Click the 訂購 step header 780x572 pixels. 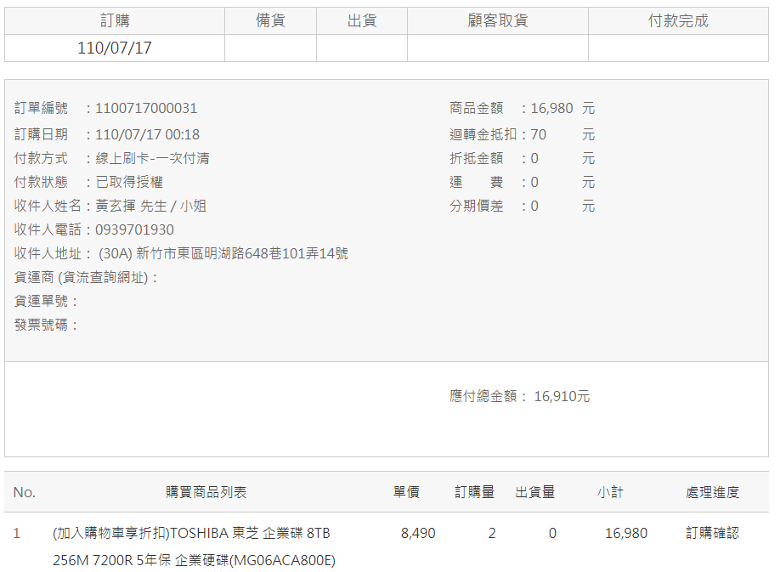pos(115,20)
